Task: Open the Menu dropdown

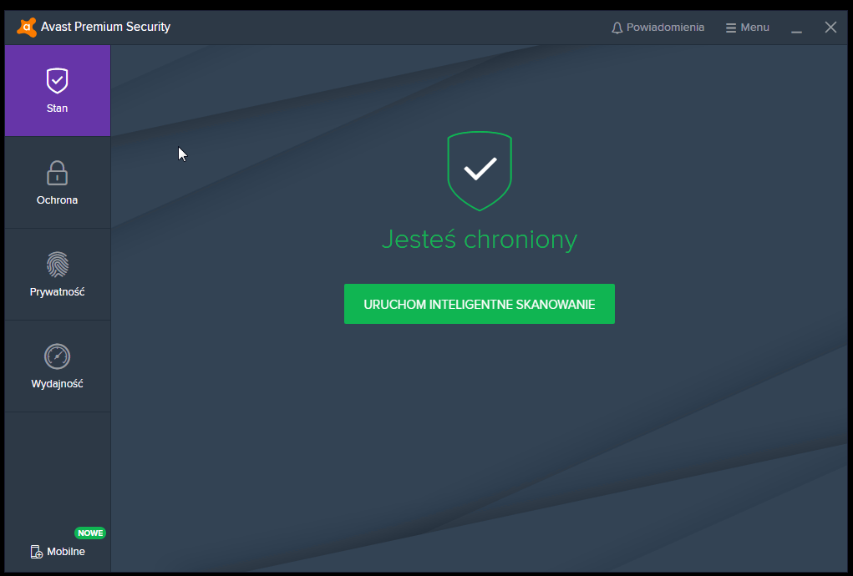Action: coord(747,26)
